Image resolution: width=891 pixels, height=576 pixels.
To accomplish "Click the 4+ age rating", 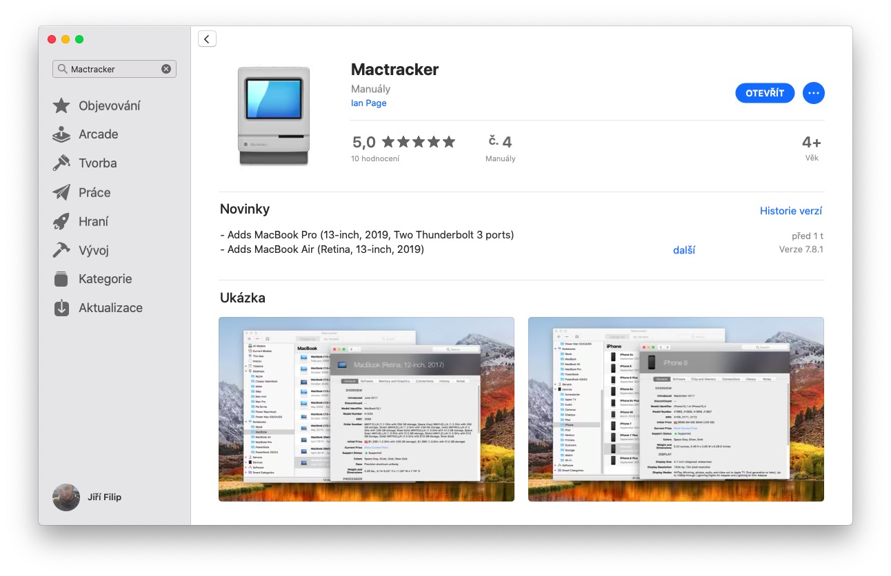I will (x=812, y=148).
